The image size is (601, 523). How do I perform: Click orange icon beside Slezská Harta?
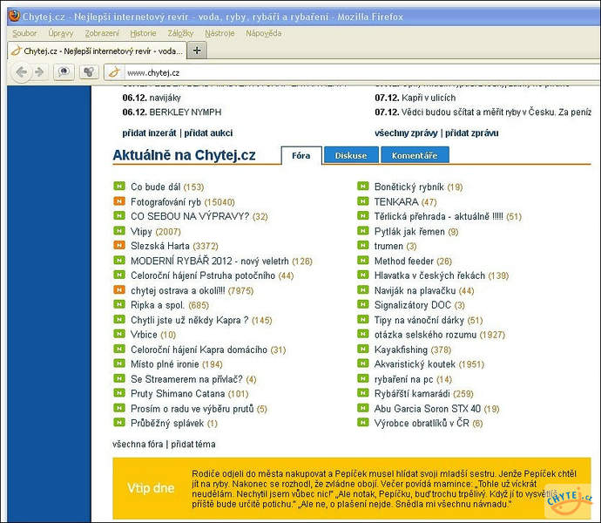pos(119,245)
